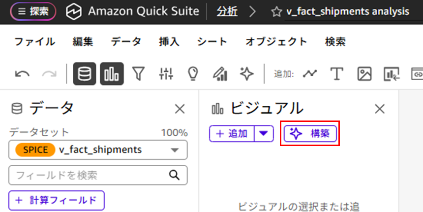This screenshot has height=212, width=423.
Task: Open the insights lightbulb icon
Action: 193,74
